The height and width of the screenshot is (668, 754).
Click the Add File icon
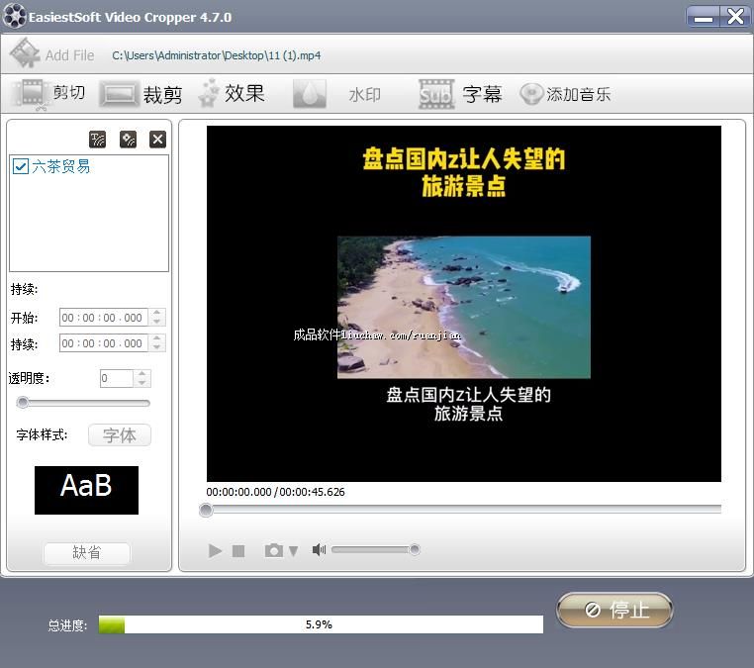25,54
